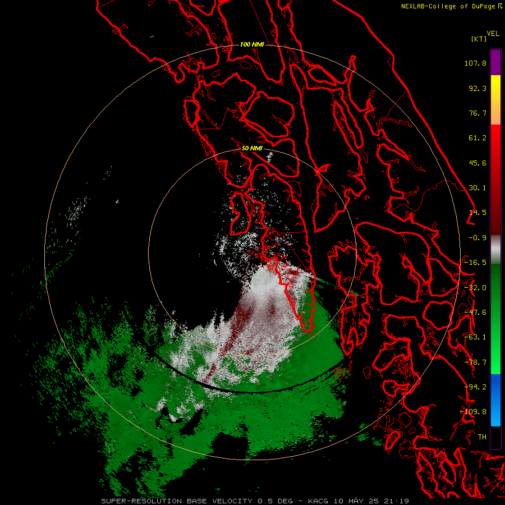Click the -32.0 velocity scale value
Image resolution: width=505 pixels, height=505 pixels.
click(475, 288)
